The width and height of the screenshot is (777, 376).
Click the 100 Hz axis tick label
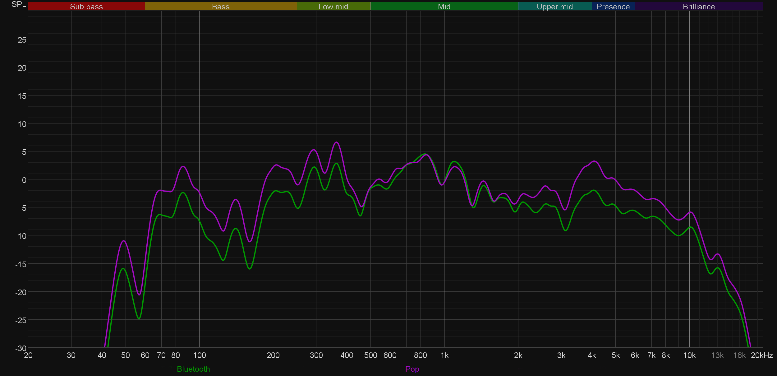pyautogui.click(x=199, y=355)
